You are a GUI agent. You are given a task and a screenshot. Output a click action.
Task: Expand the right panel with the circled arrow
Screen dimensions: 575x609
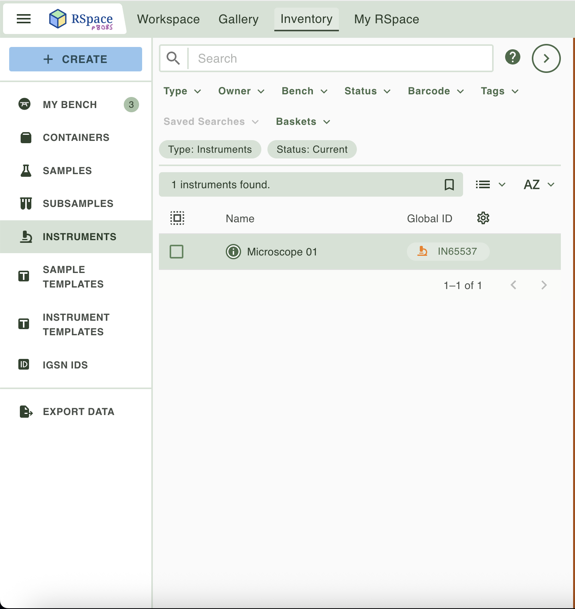(546, 58)
